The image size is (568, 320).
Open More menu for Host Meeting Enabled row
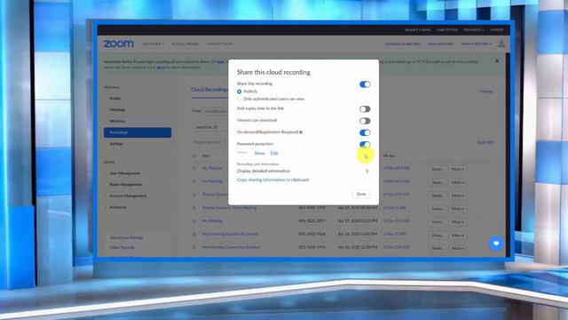[x=458, y=235]
